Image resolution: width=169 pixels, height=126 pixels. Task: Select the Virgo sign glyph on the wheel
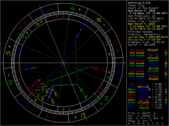click(x=98, y=19)
